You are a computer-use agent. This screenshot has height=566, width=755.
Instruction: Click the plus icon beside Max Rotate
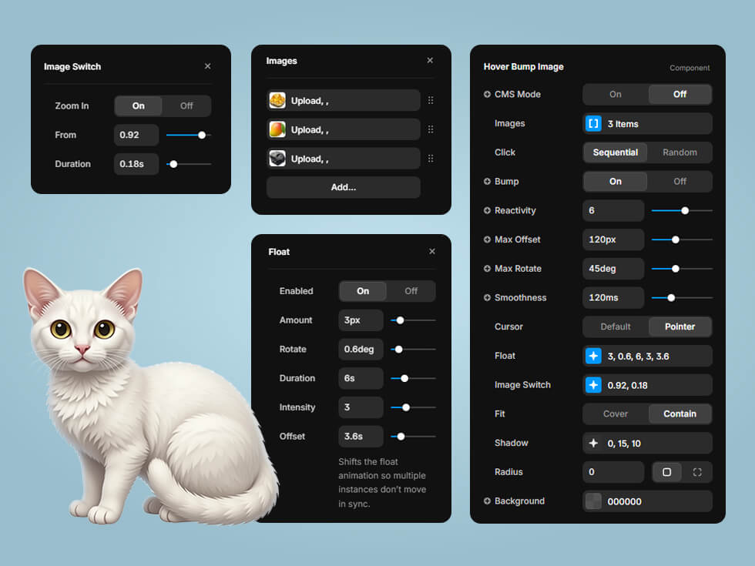487,269
